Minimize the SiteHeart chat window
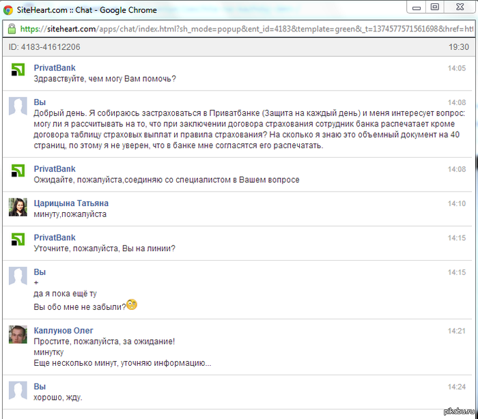 [x=417, y=8]
